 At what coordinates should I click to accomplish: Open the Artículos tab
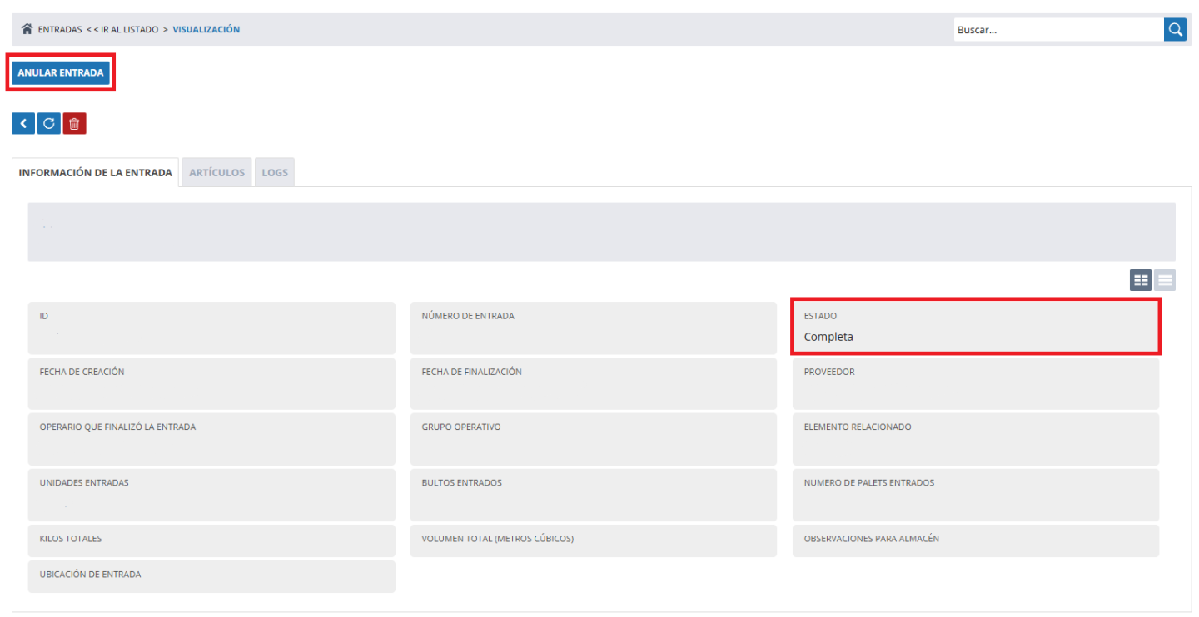coord(216,173)
